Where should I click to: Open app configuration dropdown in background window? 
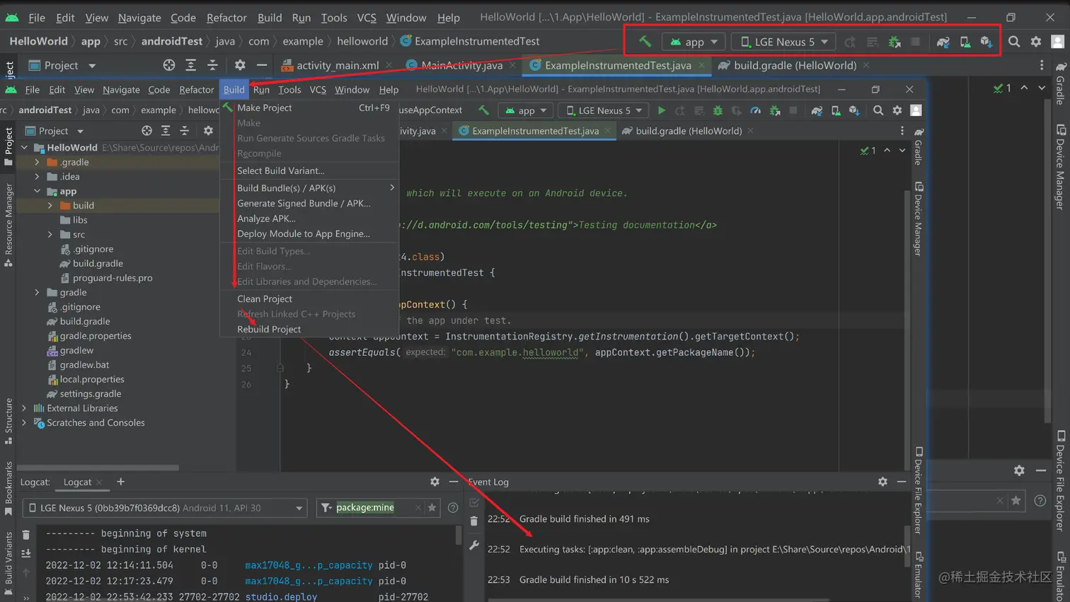coord(694,42)
